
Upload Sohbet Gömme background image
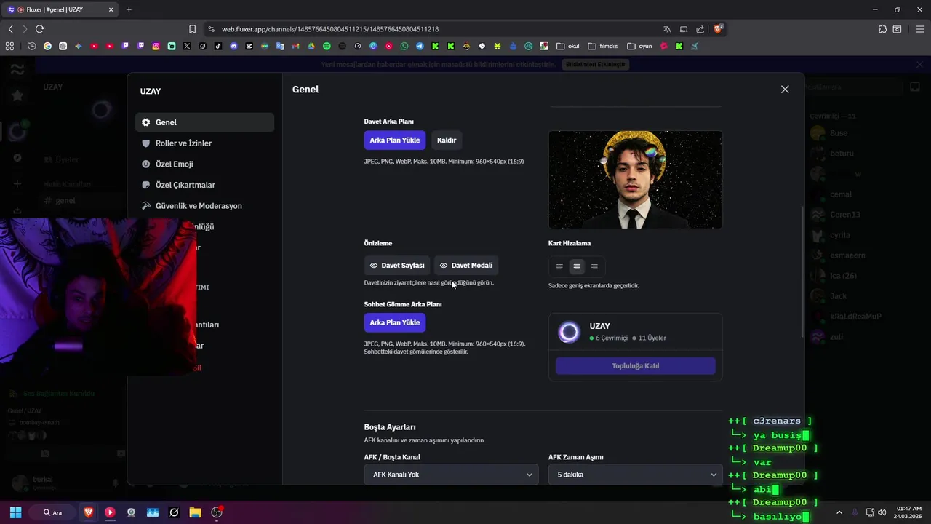click(395, 322)
